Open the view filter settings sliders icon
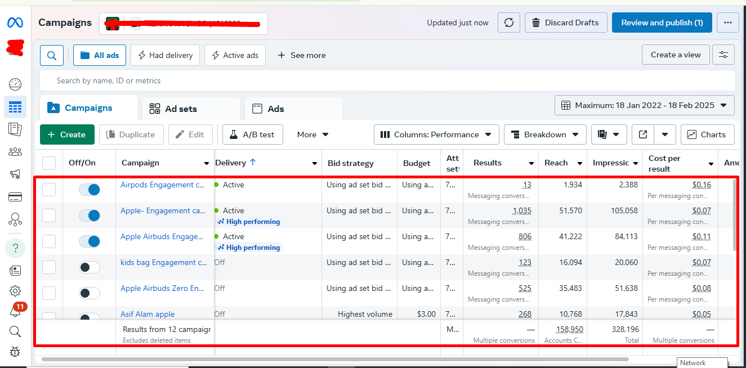 coord(723,55)
